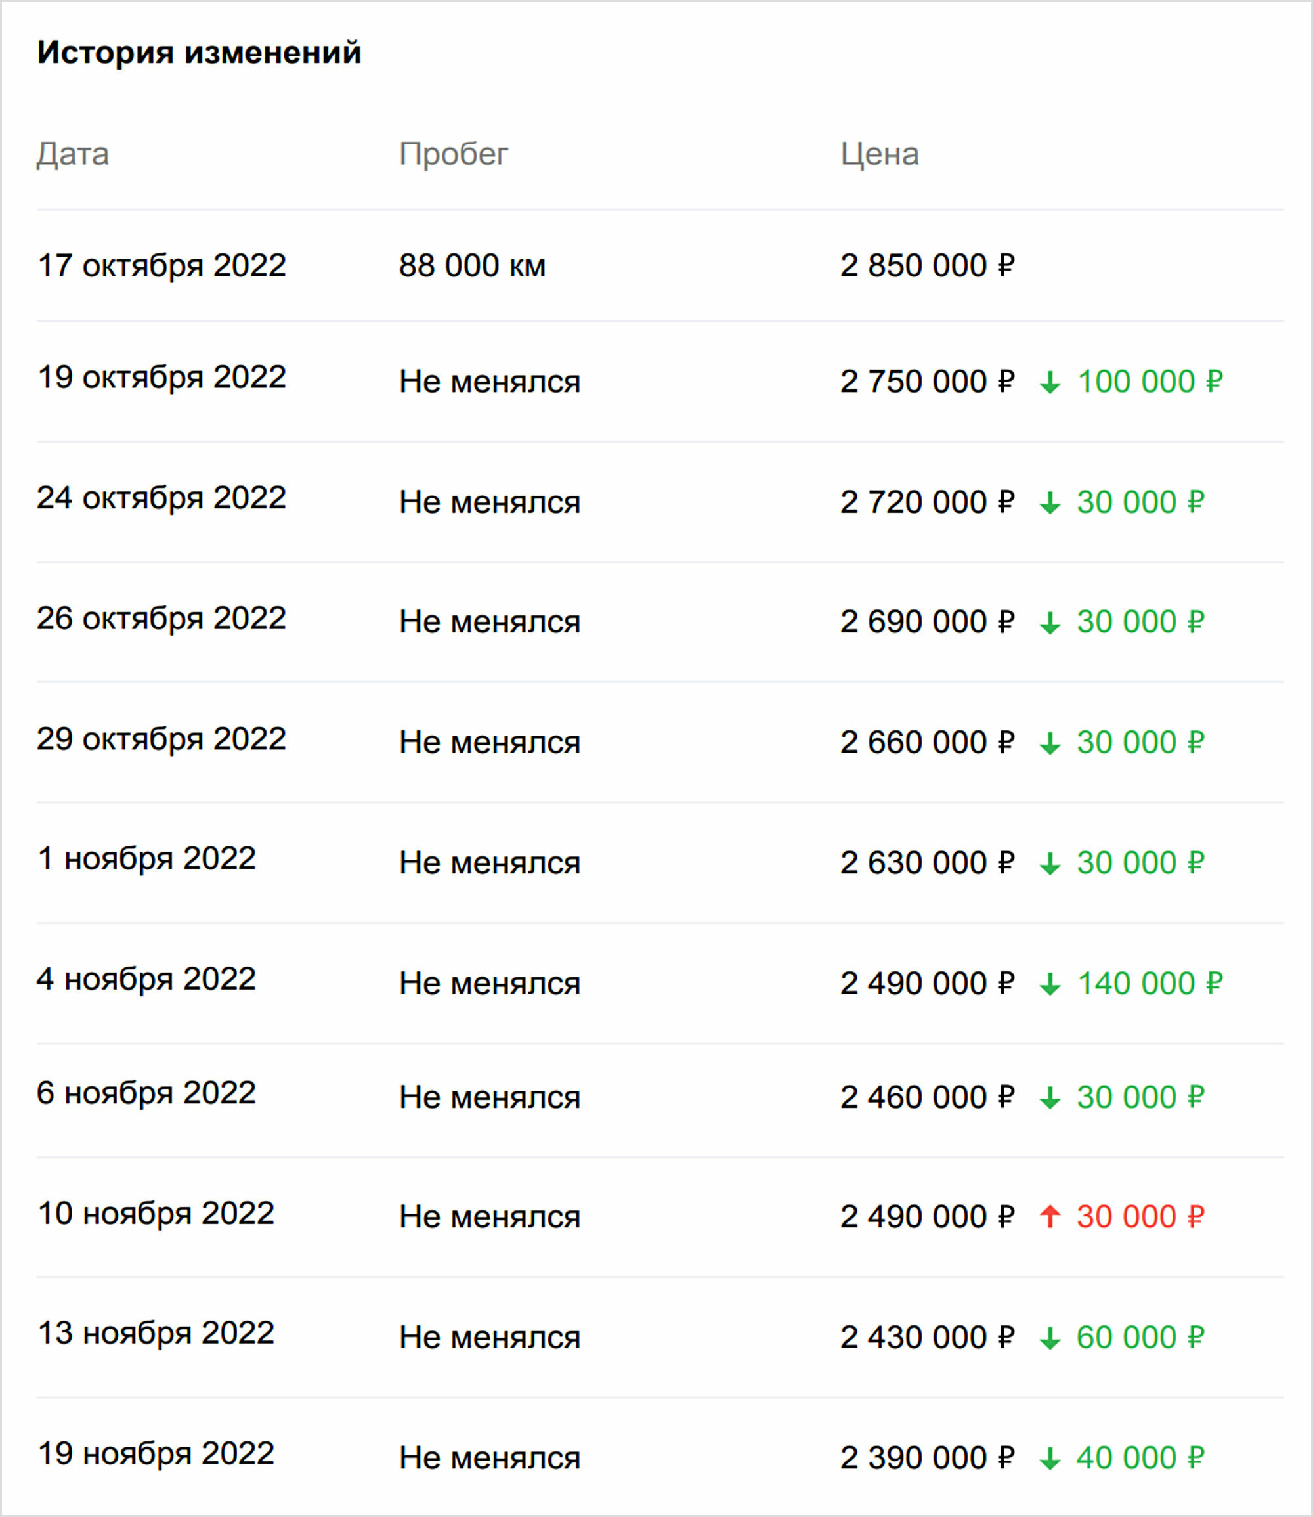Image resolution: width=1313 pixels, height=1517 pixels.
Task: Select the 17 октября 2022 date
Action: click(x=161, y=265)
